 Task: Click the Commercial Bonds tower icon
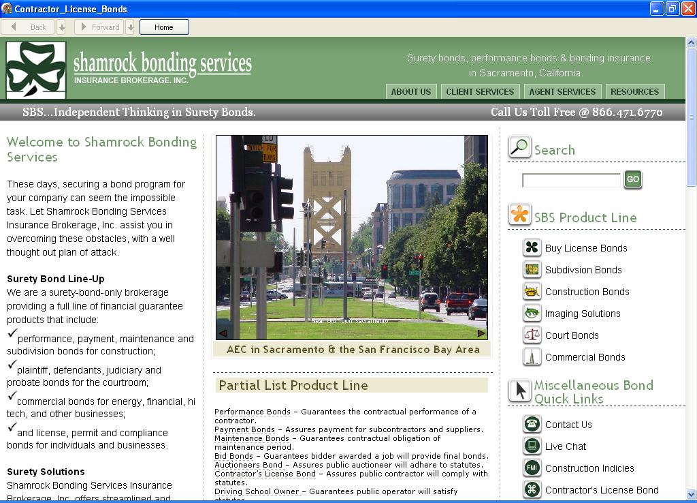coord(532,356)
